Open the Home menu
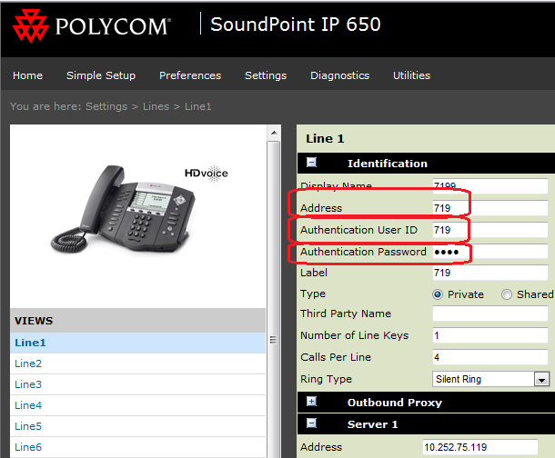This screenshot has width=555, height=458. click(x=27, y=75)
